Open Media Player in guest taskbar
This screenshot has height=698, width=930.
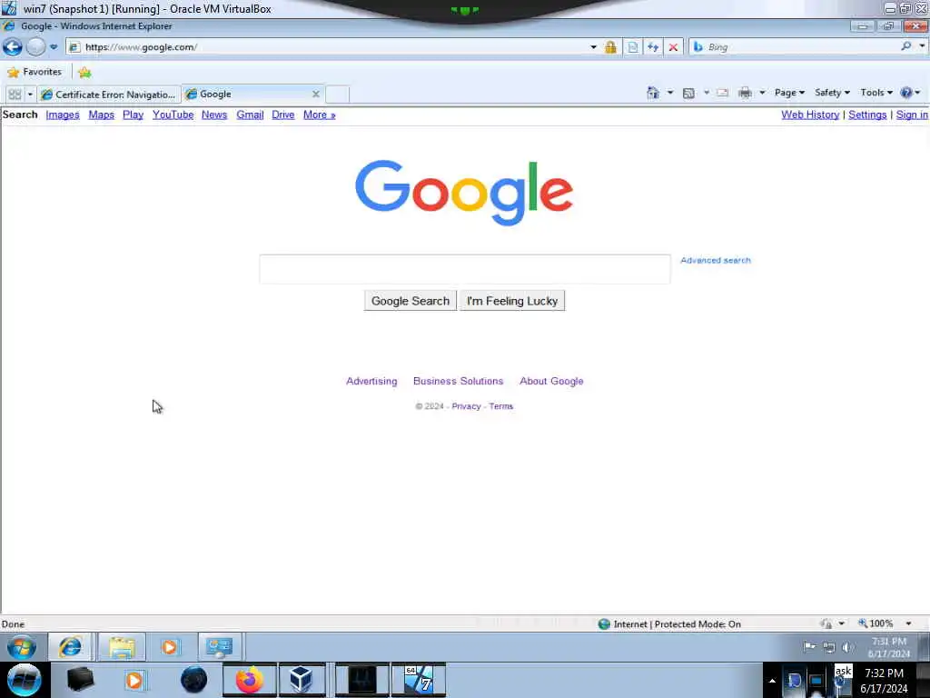click(x=170, y=646)
